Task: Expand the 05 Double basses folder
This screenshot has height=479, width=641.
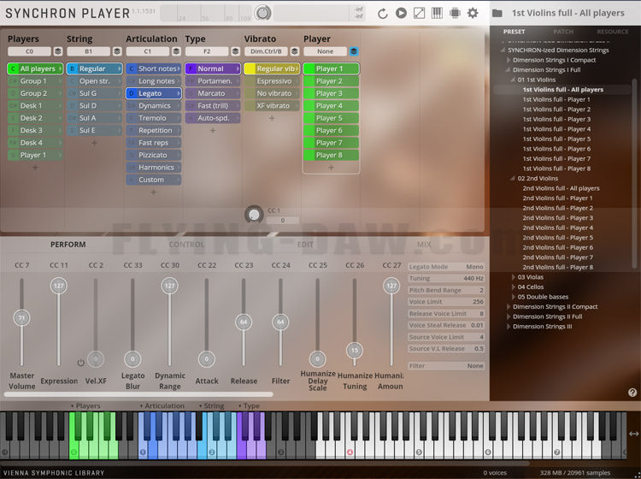Action: click(513, 297)
